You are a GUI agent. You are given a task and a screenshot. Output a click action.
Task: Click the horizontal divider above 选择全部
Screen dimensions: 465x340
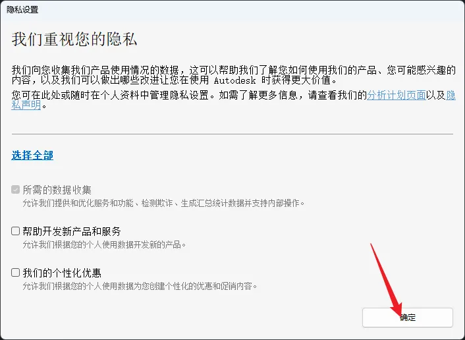point(232,134)
